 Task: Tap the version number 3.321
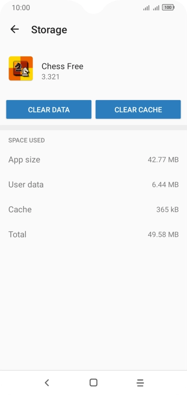click(50, 77)
